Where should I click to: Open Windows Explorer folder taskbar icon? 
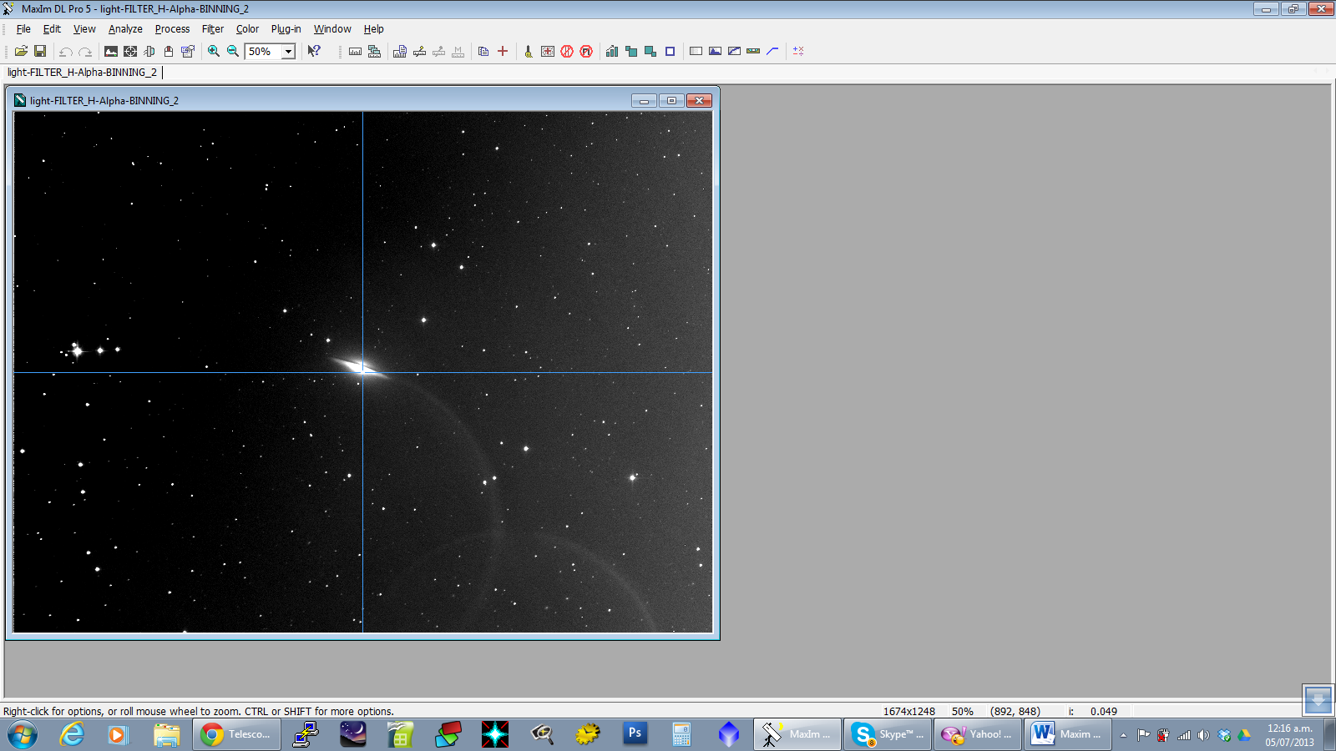point(166,734)
